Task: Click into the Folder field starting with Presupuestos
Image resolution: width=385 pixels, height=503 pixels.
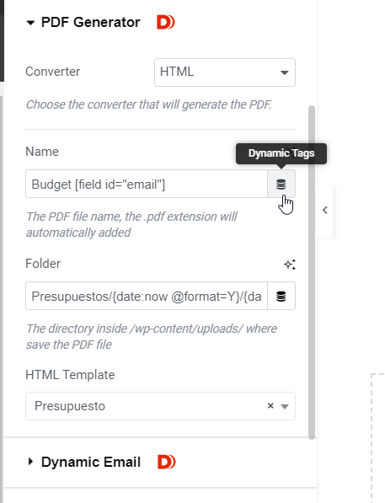Action: (147, 296)
